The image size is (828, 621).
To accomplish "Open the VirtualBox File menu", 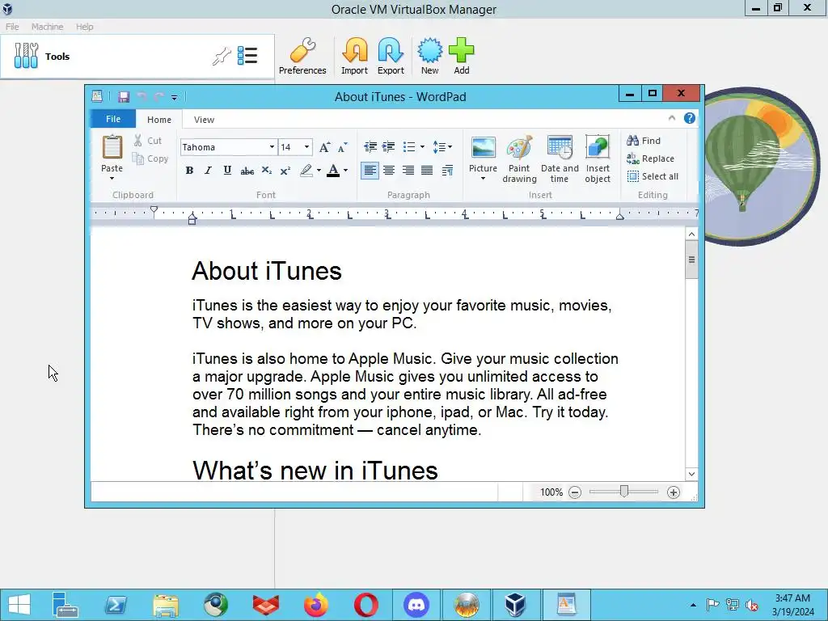I will point(12,27).
